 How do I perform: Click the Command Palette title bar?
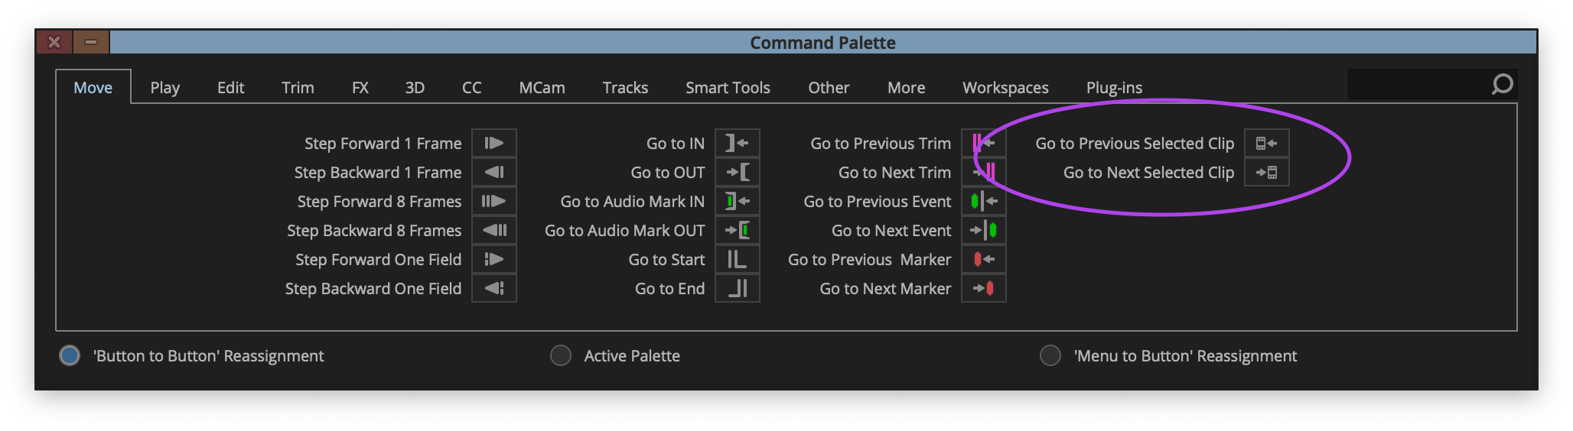[823, 42]
